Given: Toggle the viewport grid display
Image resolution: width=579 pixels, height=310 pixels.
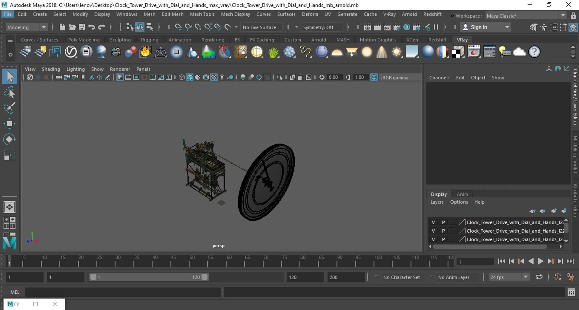Looking at the screenshot, I should click(x=120, y=77).
